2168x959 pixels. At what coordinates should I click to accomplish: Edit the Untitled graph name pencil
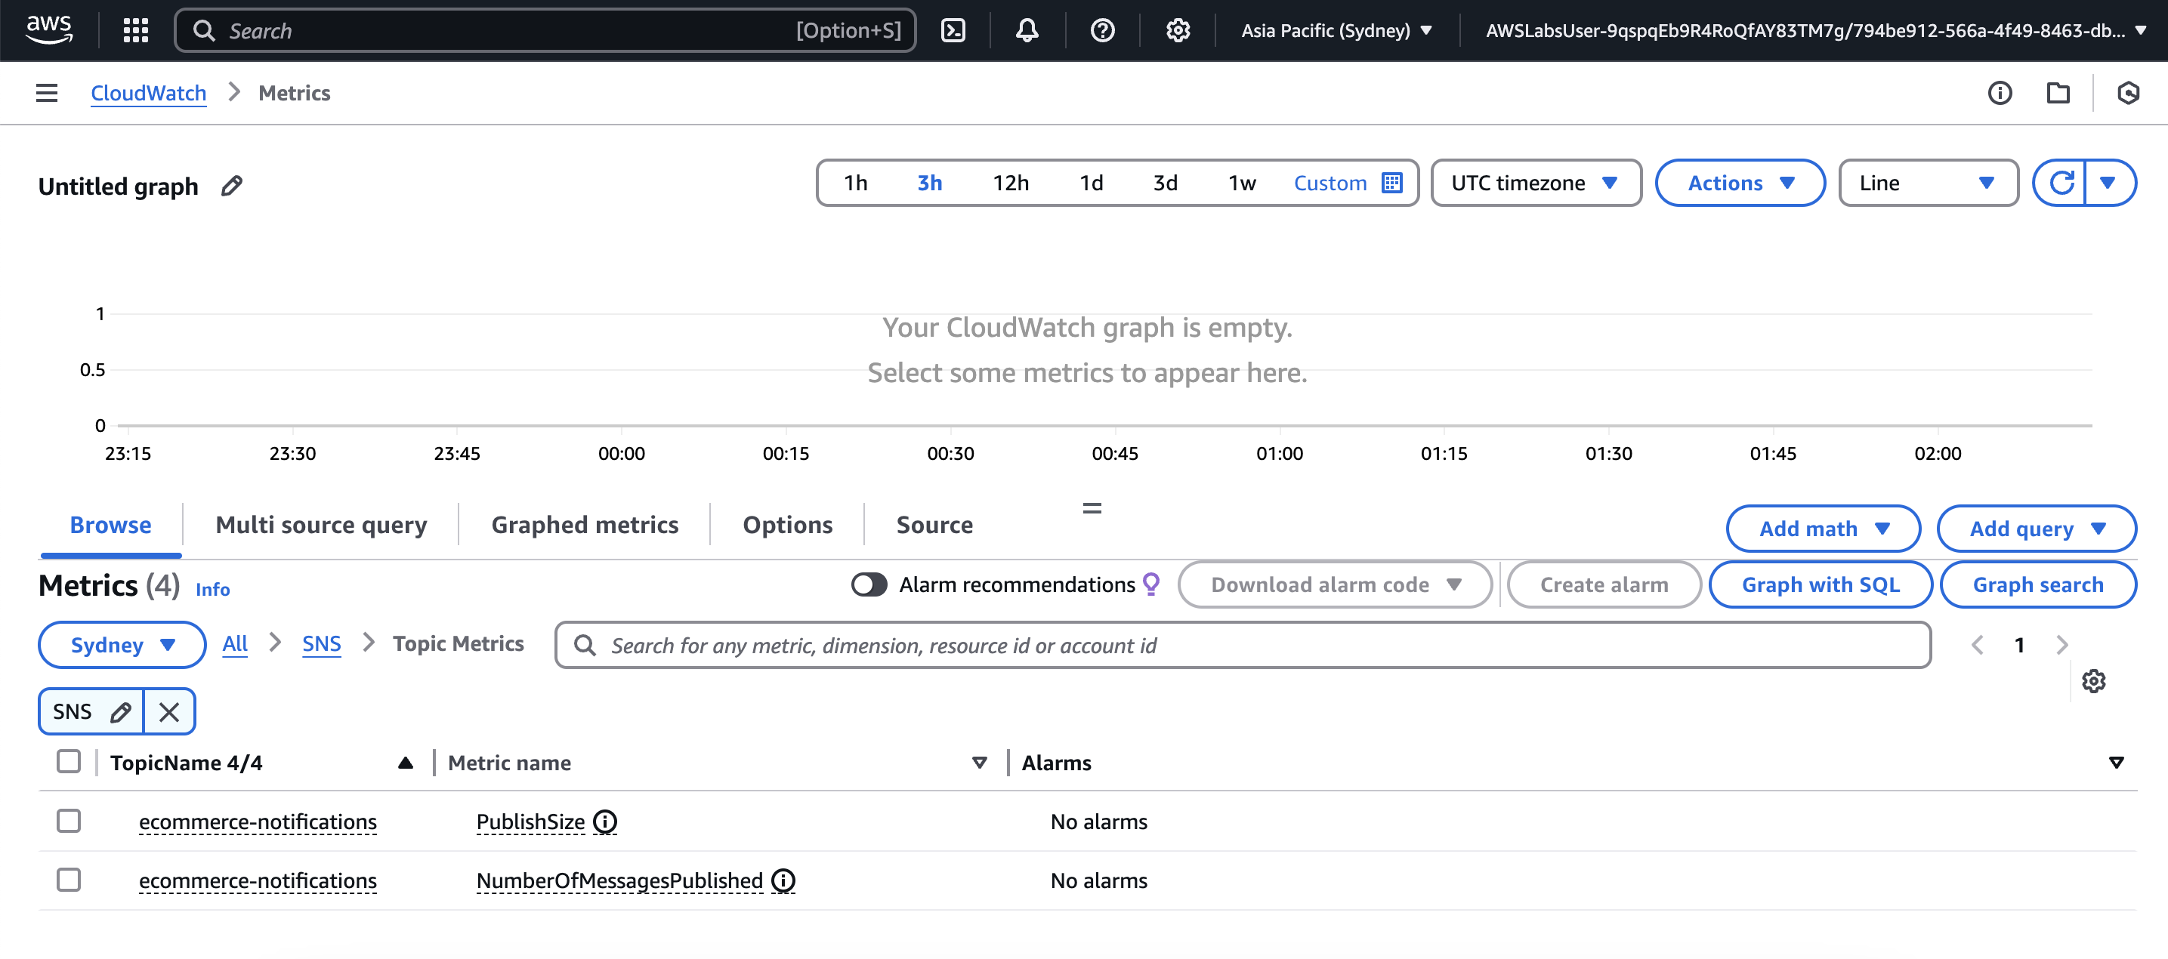231,185
